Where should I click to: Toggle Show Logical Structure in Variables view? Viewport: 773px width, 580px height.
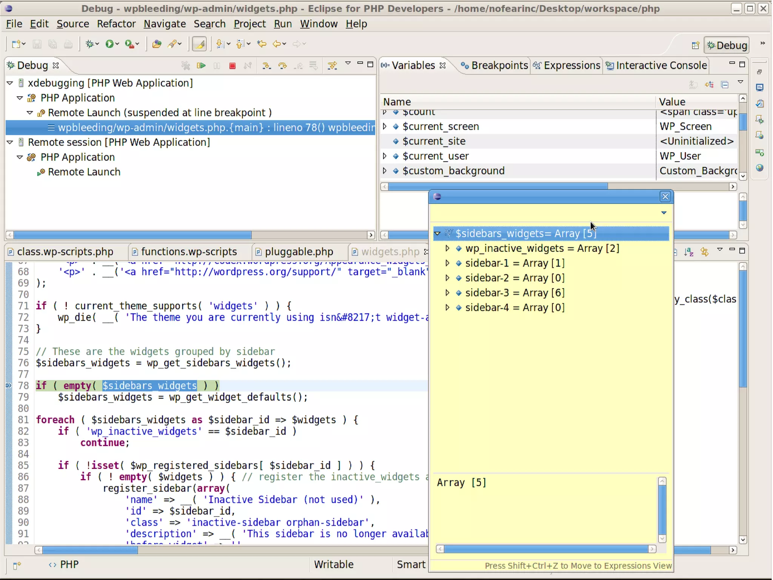tap(709, 85)
